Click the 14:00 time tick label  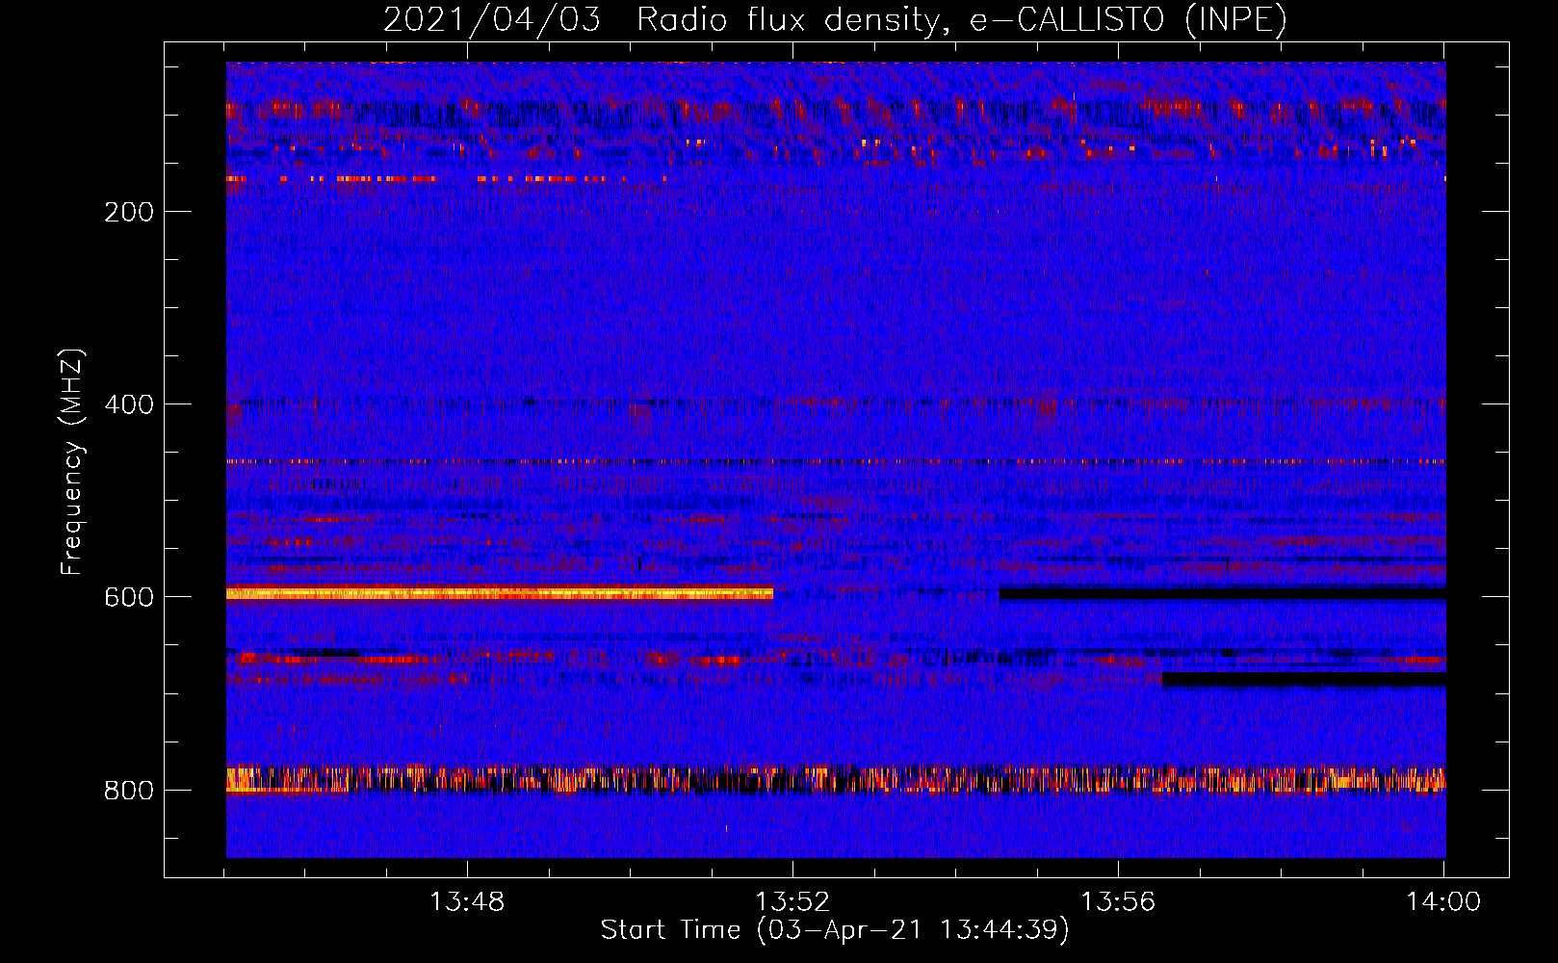click(x=1443, y=902)
